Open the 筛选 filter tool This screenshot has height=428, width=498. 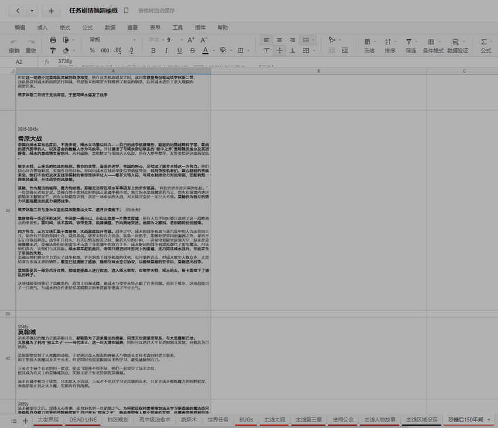pos(411,46)
